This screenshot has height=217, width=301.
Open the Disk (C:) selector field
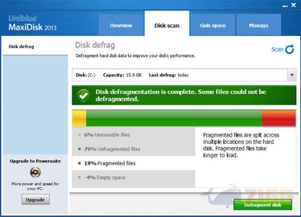(180, 75)
